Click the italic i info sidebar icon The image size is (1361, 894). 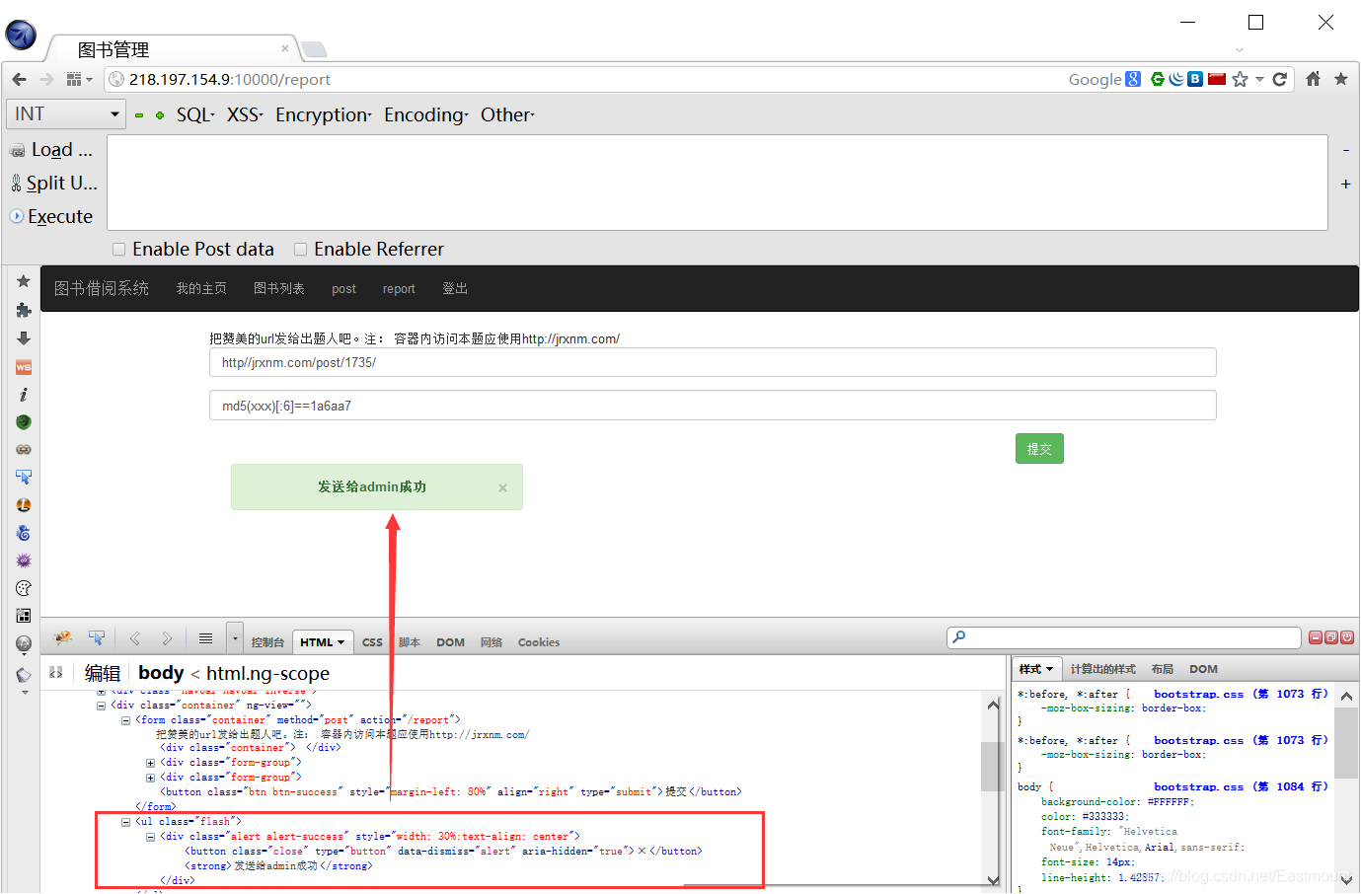pyautogui.click(x=24, y=395)
